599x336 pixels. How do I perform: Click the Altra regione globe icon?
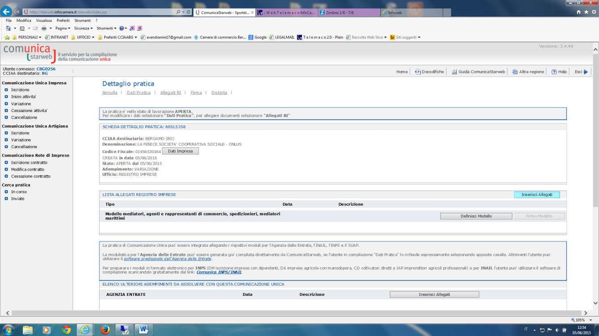tap(515, 72)
